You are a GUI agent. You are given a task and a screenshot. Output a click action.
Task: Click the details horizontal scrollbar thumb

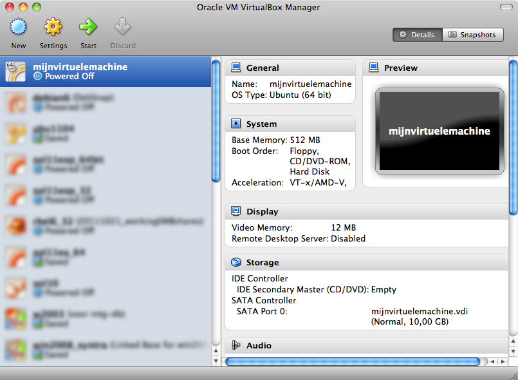pyautogui.click(x=353, y=361)
